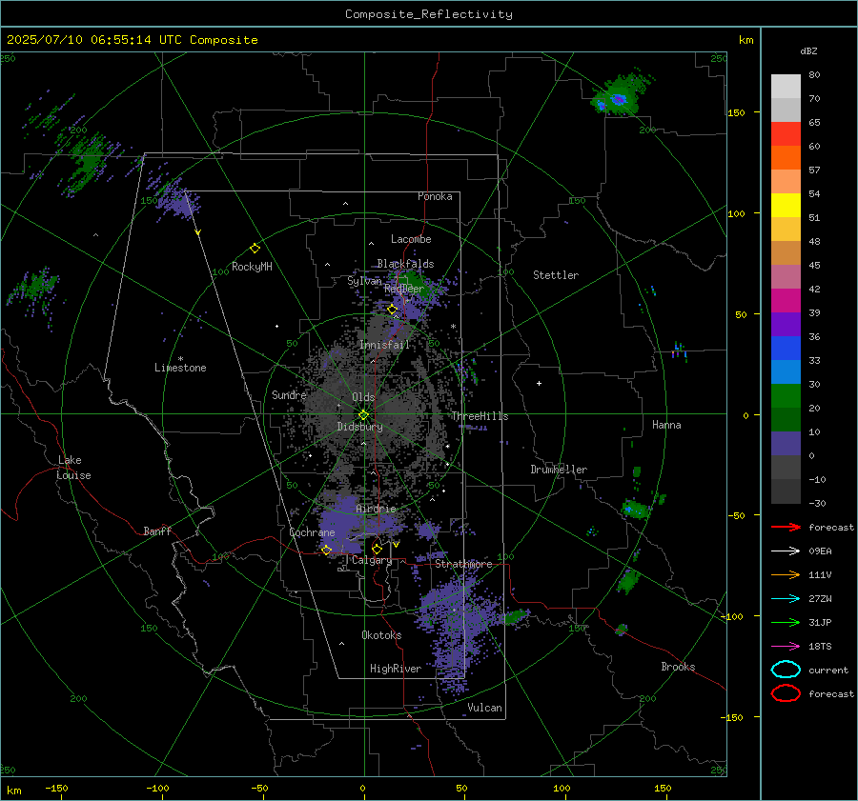Image resolution: width=858 pixels, height=801 pixels.
Task: Click the current legend label
Action: 828,670
